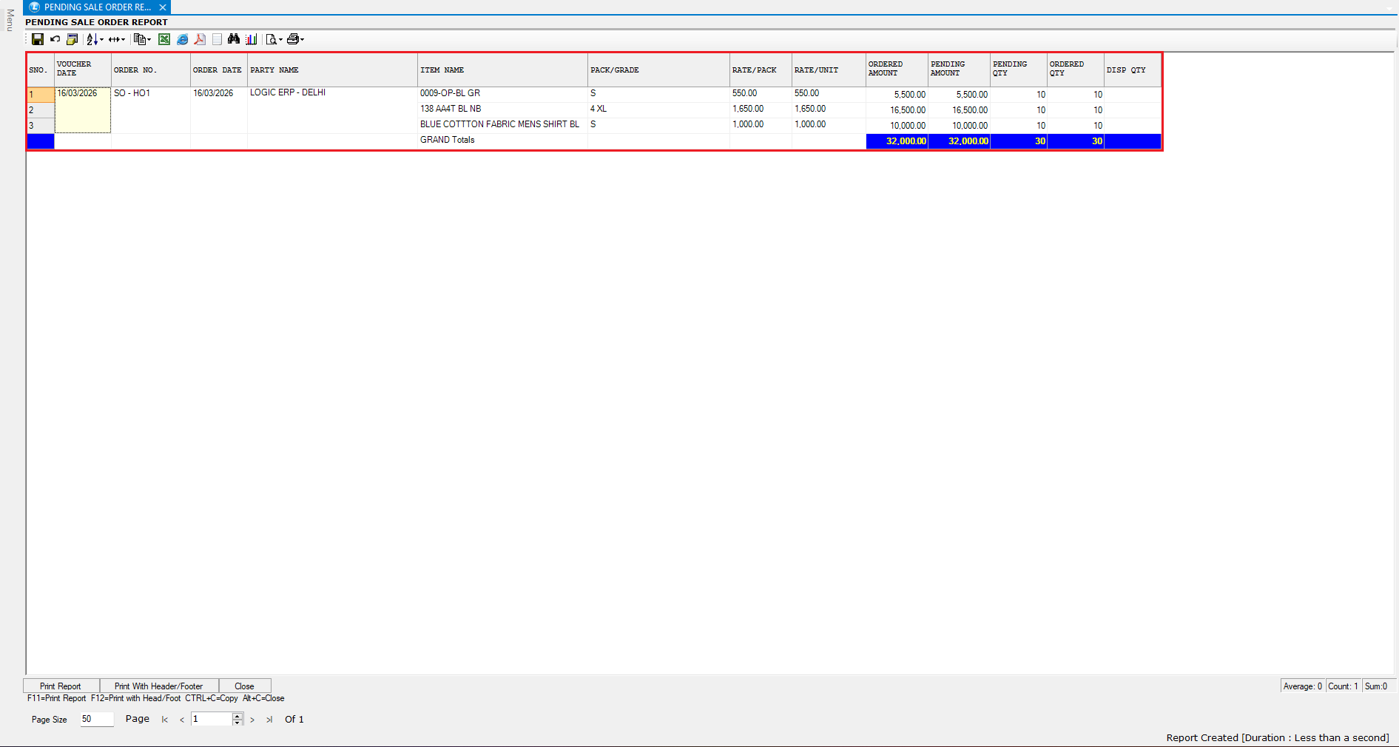Open the print preview dropdown arrow
The width and height of the screenshot is (1399, 747).
[280, 40]
